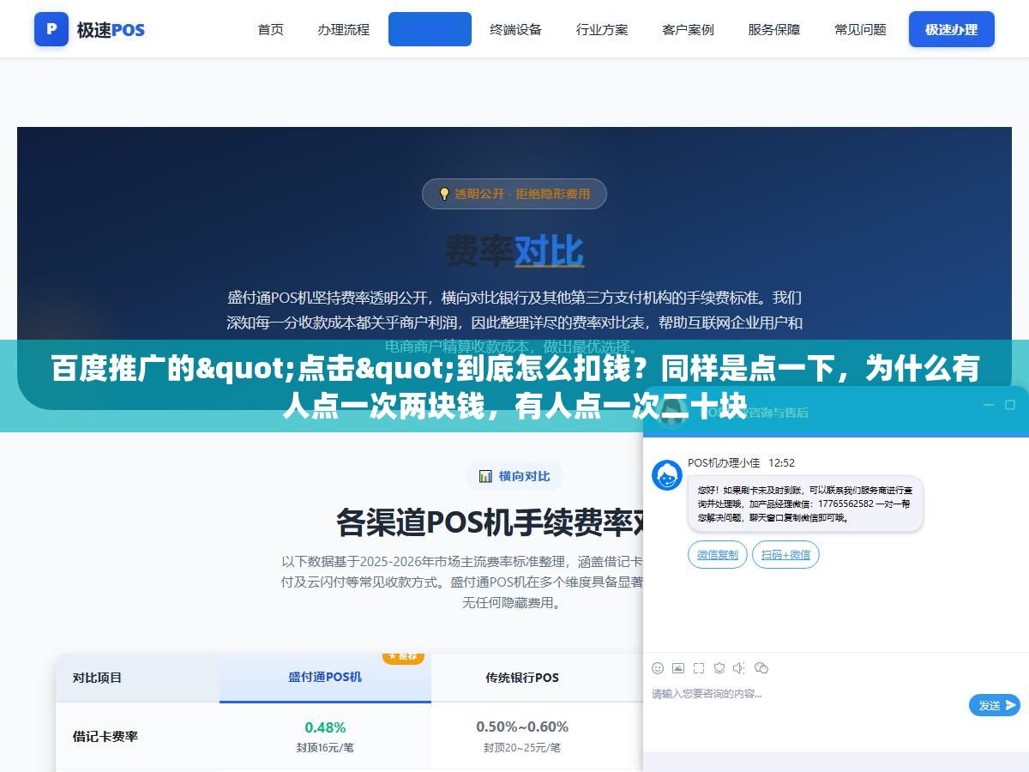Select the 传统银行POS column header

(522, 678)
